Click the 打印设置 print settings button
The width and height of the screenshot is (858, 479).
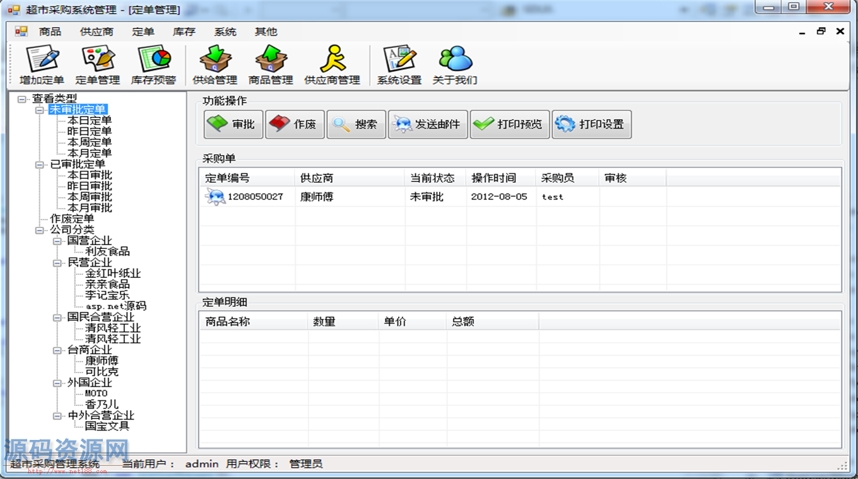click(592, 124)
